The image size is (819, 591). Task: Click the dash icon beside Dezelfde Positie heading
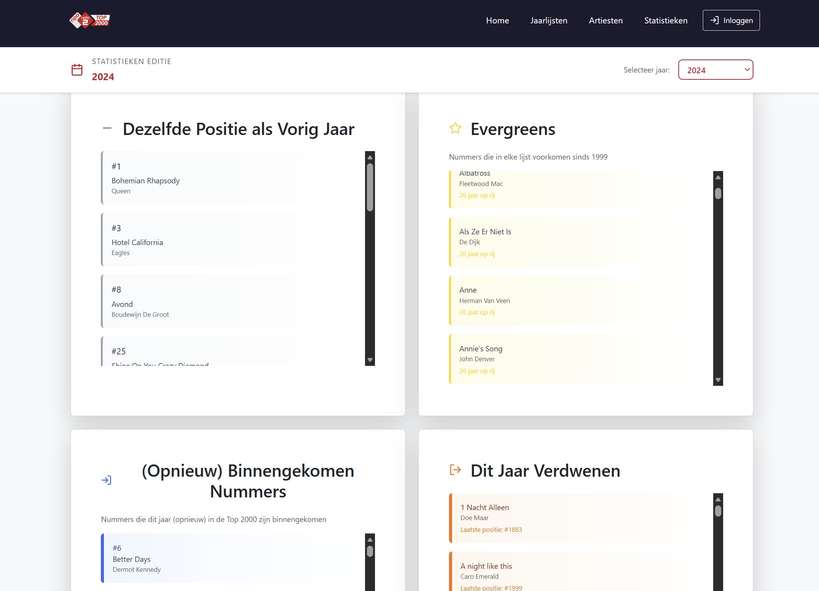tap(107, 128)
